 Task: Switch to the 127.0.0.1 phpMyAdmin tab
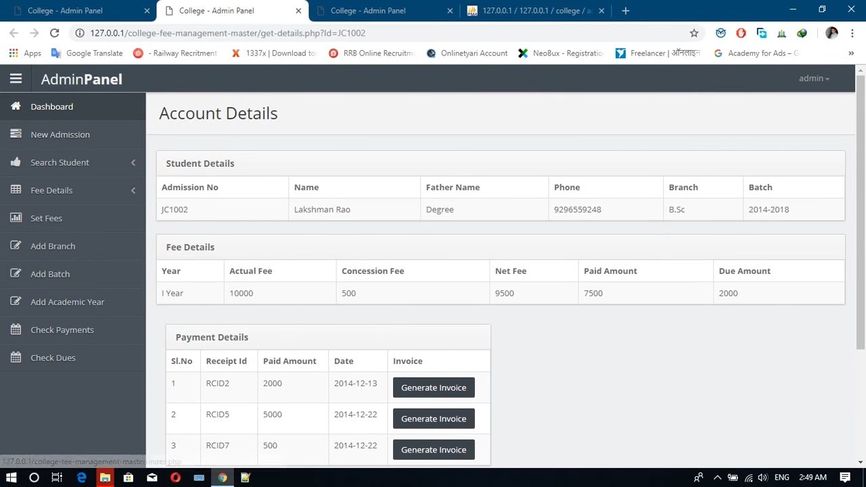pyautogui.click(x=537, y=11)
